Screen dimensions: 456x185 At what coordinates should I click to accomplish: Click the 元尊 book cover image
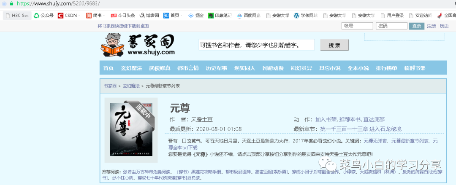(x=131, y=129)
